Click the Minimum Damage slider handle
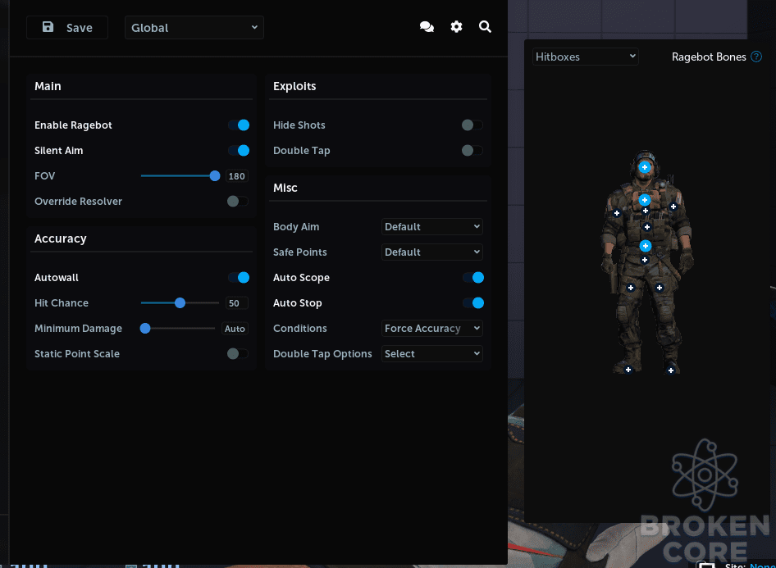The image size is (776, 568). [145, 328]
